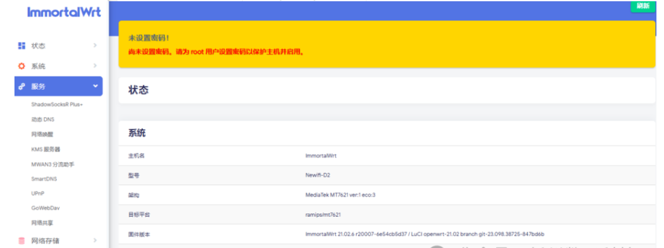Select the 服务 sidebar menu
664x248 pixels.
(x=59, y=86)
